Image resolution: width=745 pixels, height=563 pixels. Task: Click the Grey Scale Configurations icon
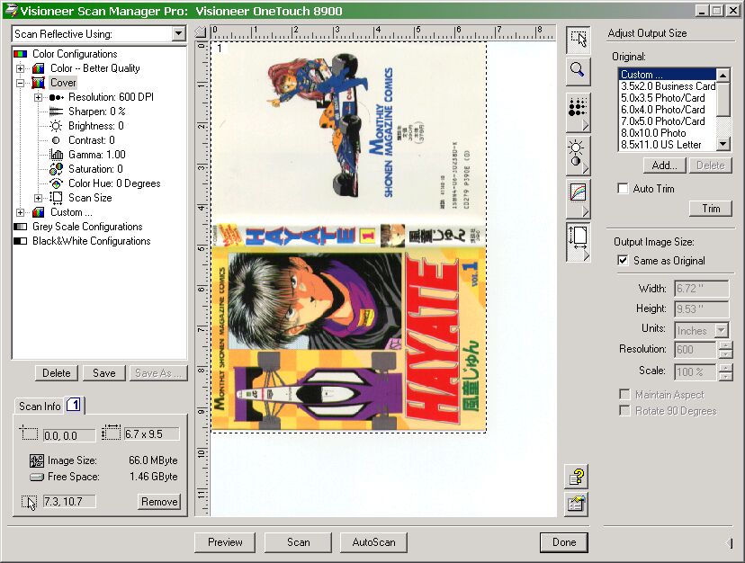21,227
